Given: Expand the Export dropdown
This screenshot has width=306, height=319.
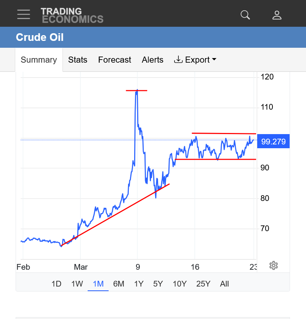Looking at the screenshot, I should pos(195,60).
